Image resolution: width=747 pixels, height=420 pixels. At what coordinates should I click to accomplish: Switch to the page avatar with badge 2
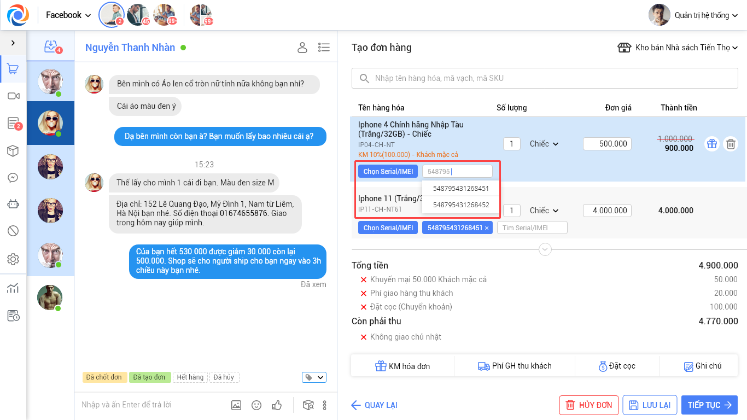[112, 15]
